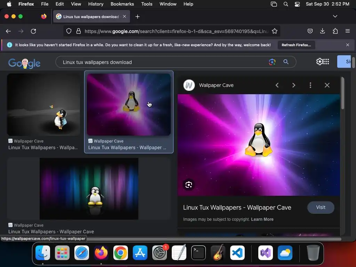Close the image preview panel

327,85
